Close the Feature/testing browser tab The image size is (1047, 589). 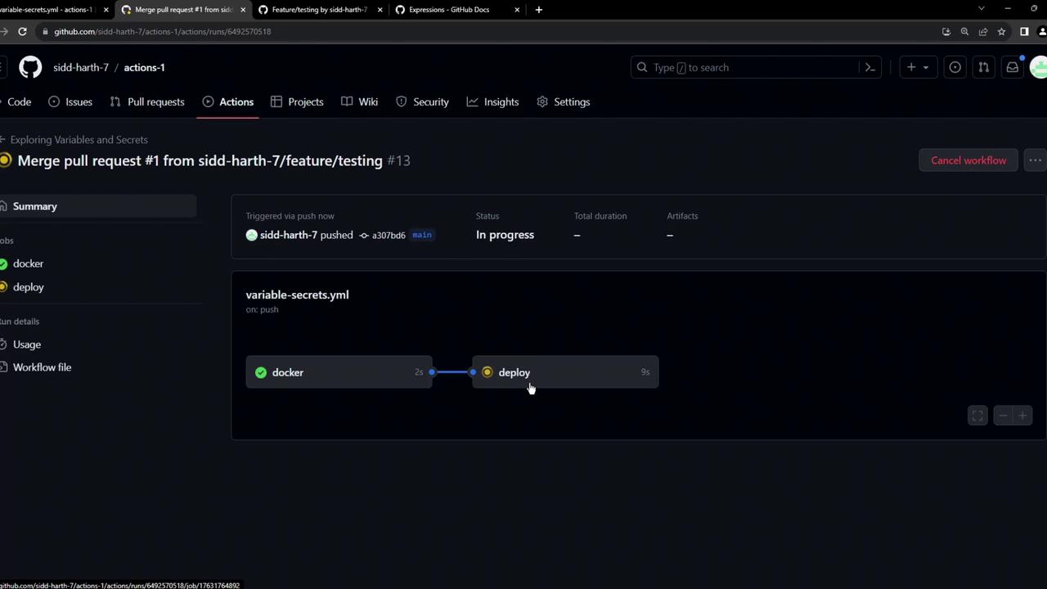coord(380,10)
